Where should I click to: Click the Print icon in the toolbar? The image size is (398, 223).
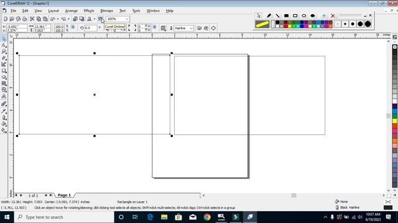pos(25,19)
